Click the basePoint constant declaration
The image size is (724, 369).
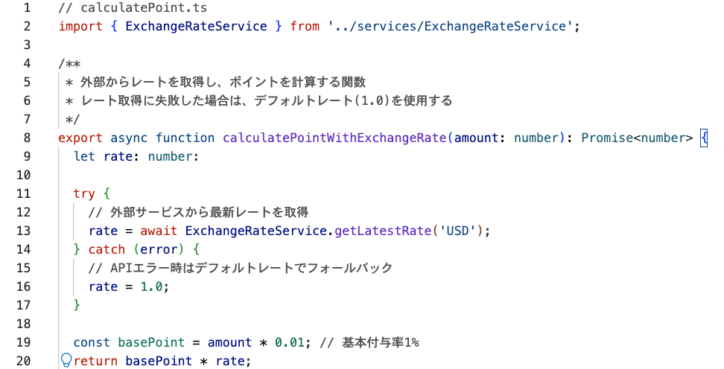(151, 342)
